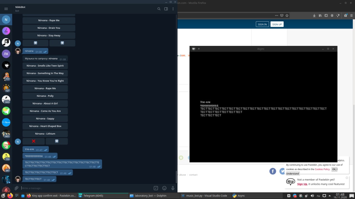Viewport: 355px width, 199px height.
Task: Click SIGN UP on Pastebin
Action: (277, 24)
